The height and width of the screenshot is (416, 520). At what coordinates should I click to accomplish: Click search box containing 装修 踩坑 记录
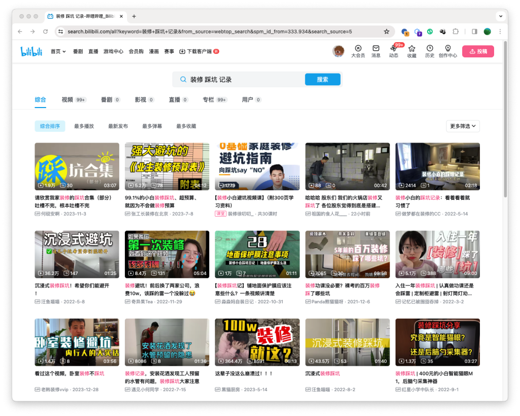(244, 80)
